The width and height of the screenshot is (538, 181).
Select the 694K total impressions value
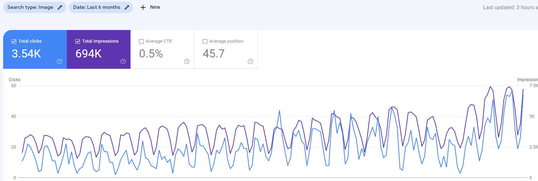point(88,54)
